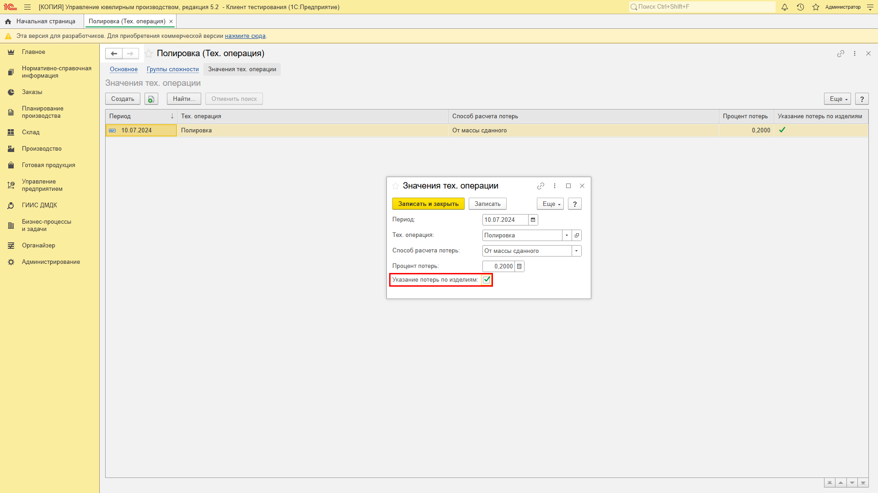Click the Найти... button

point(184,99)
